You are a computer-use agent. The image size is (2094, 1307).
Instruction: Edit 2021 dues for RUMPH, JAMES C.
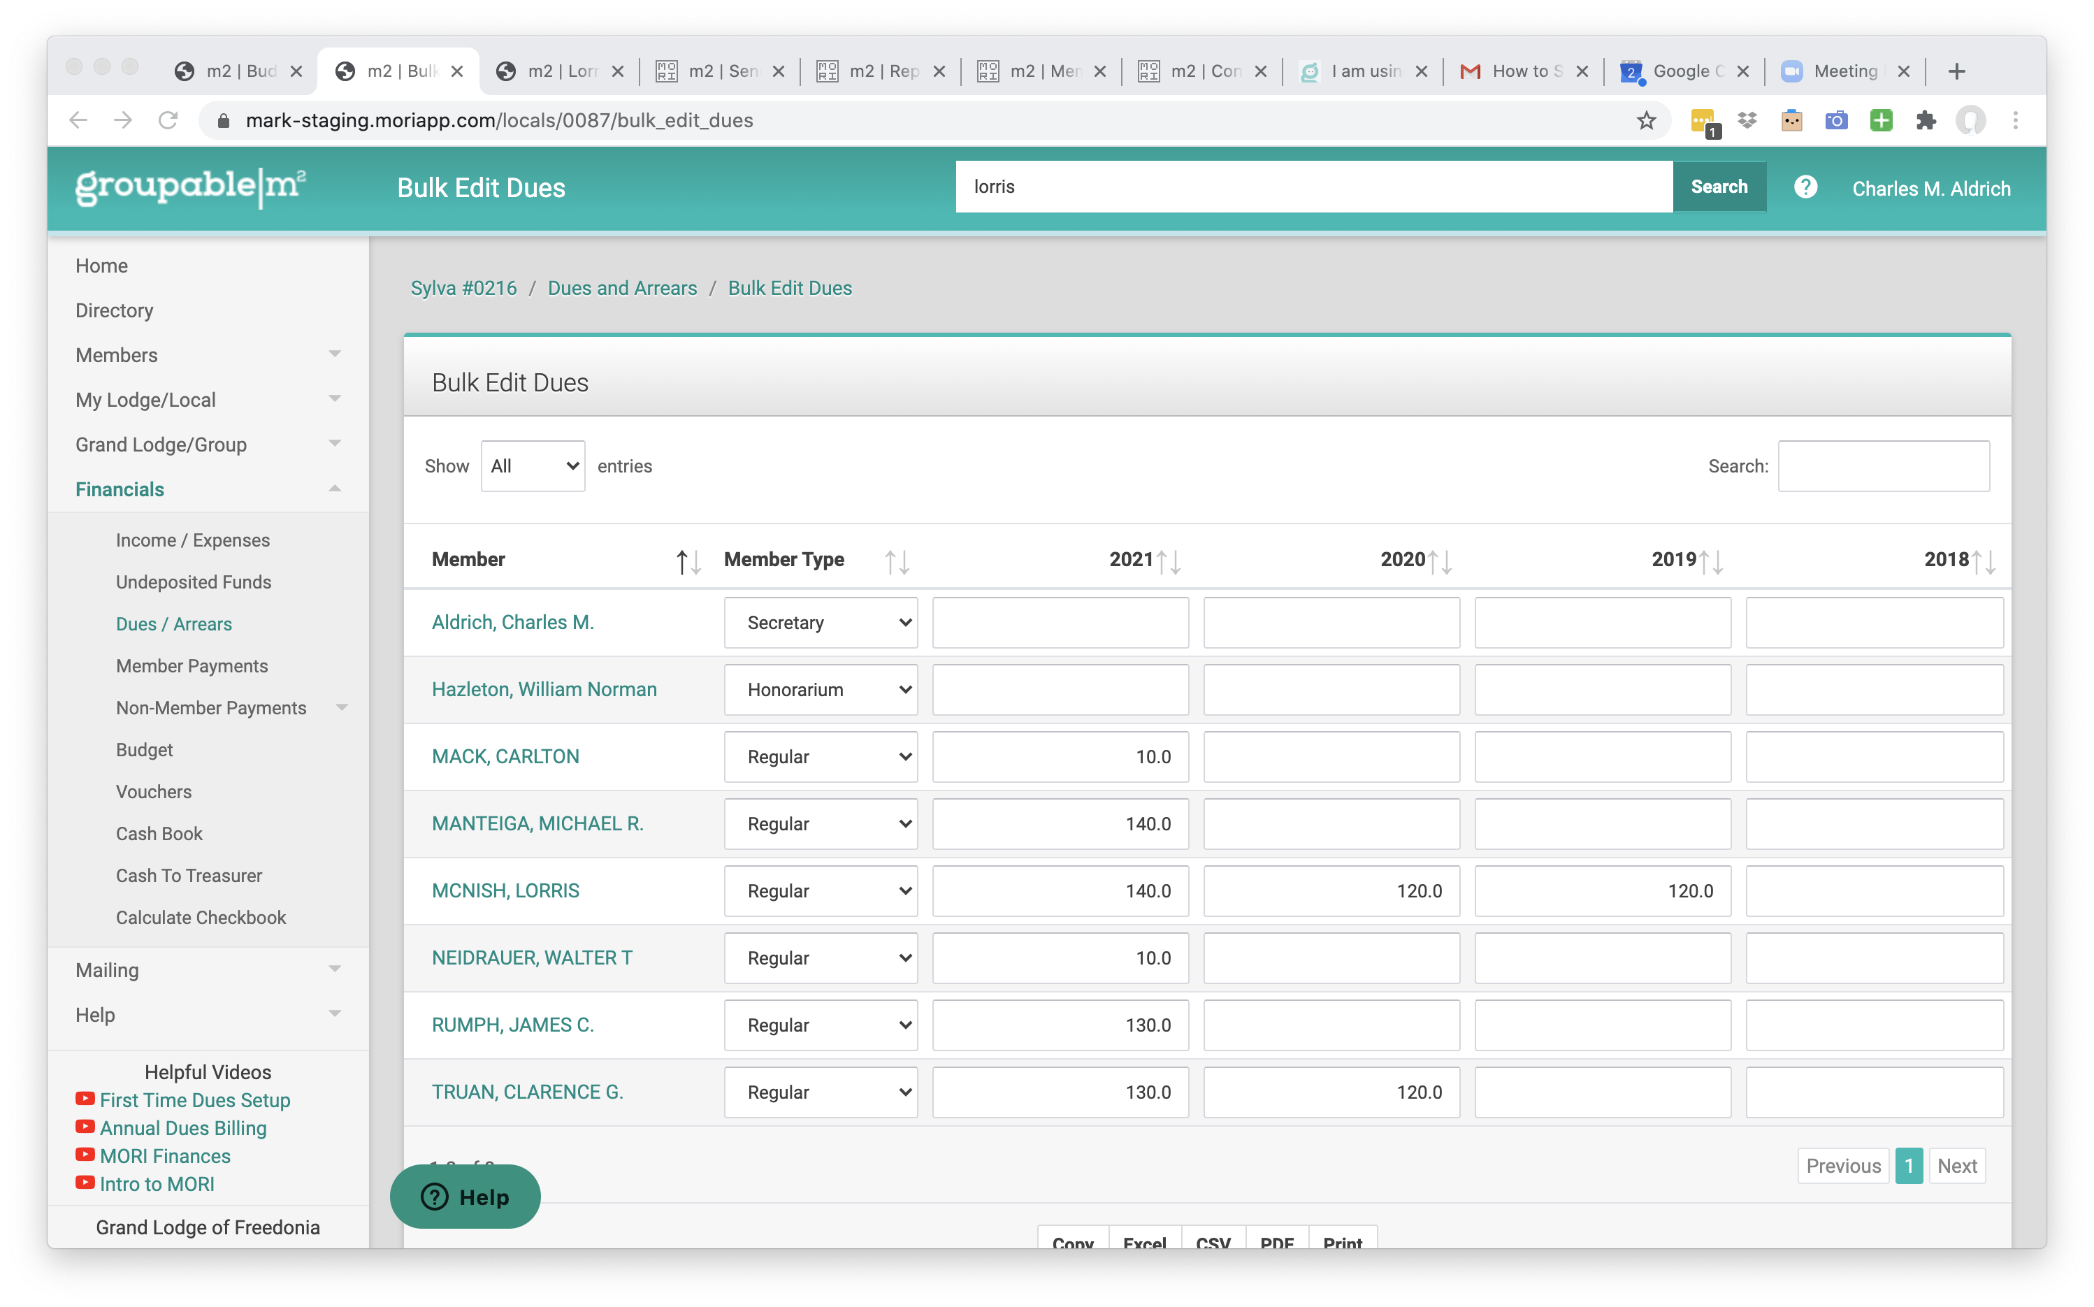(1060, 1025)
